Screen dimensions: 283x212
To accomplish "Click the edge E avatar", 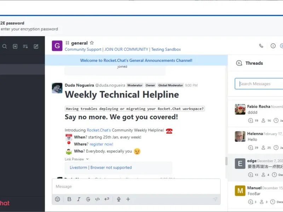I will pyautogui.click(x=240, y=164).
